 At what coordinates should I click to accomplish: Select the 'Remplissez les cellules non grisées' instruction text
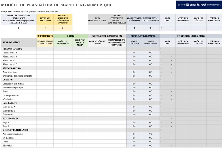[x=30, y=11]
